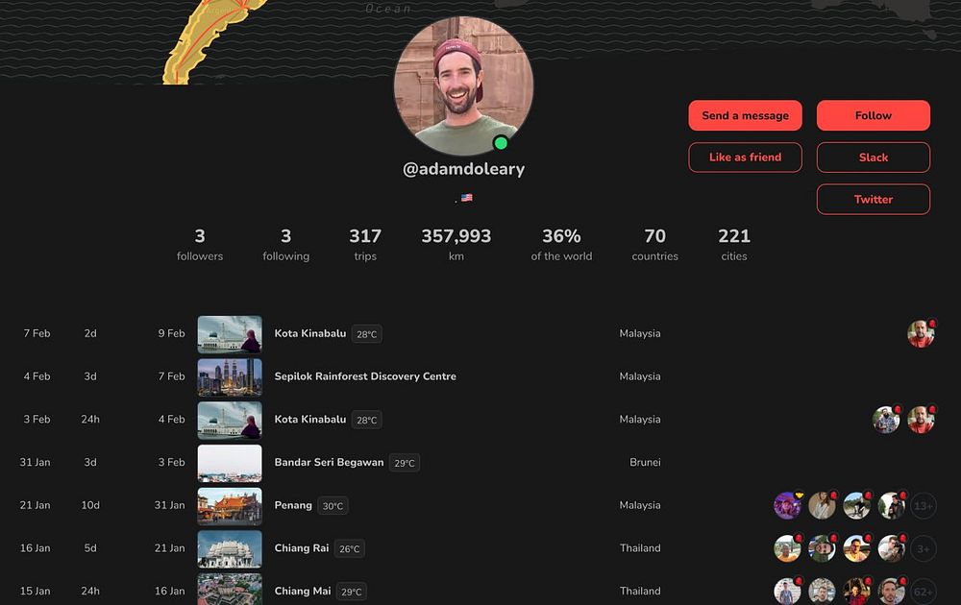Open third avatar on Chiang Mai row

tap(857, 591)
